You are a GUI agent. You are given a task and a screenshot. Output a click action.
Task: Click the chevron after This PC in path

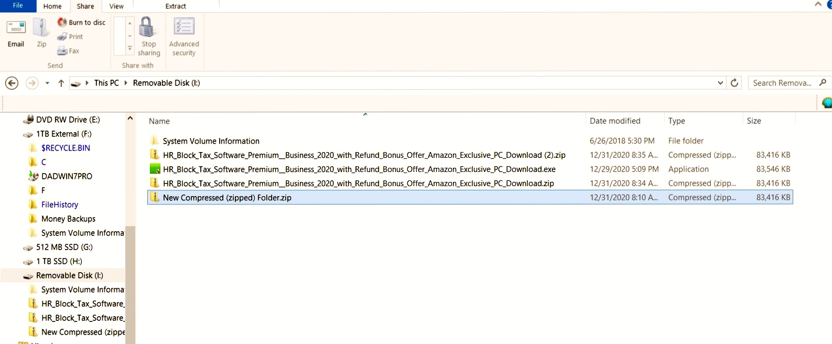tap(126, 83)
